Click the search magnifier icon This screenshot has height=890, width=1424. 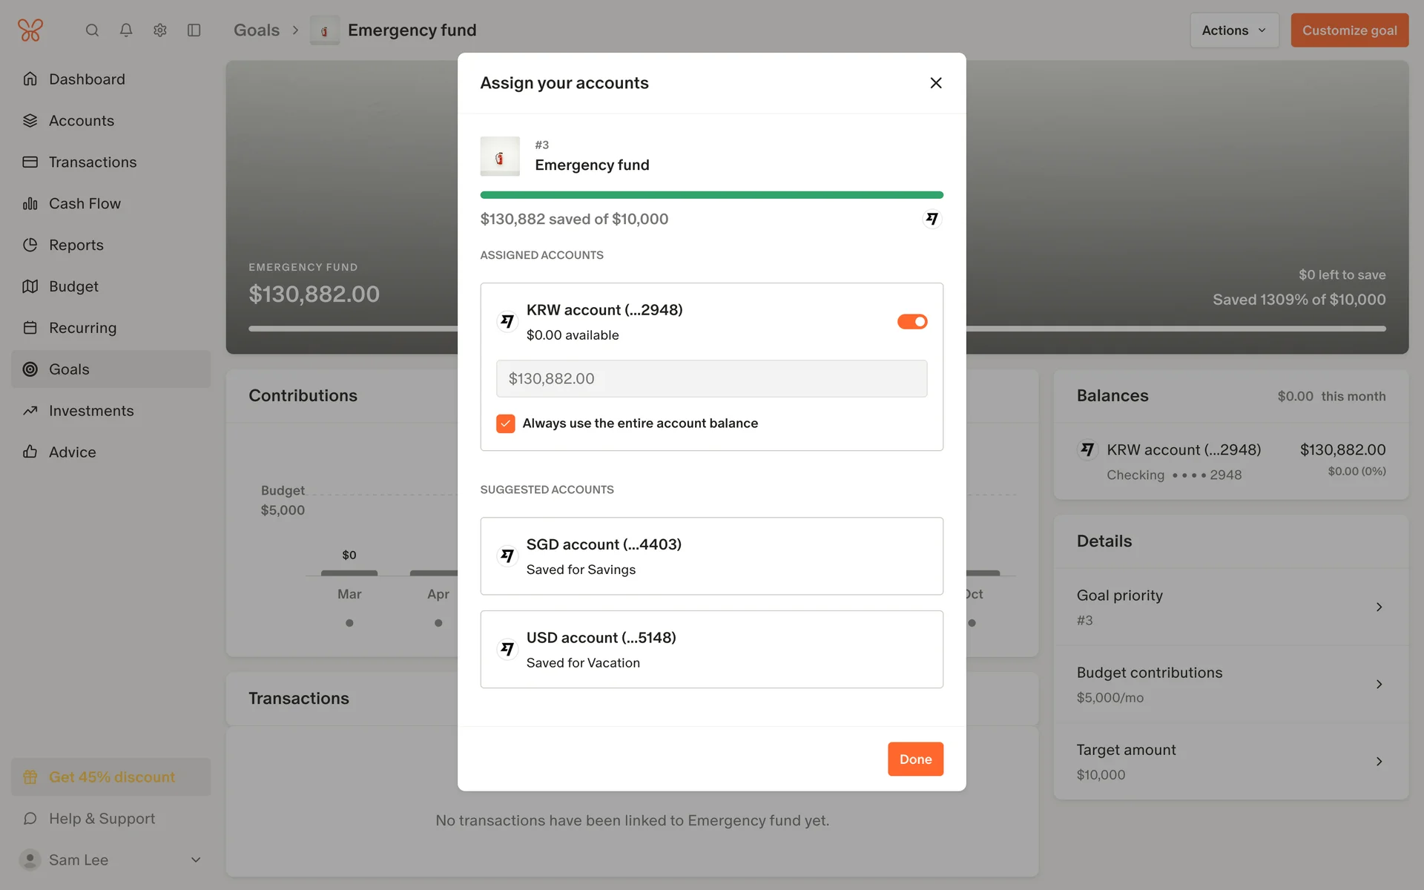point(92,30)
